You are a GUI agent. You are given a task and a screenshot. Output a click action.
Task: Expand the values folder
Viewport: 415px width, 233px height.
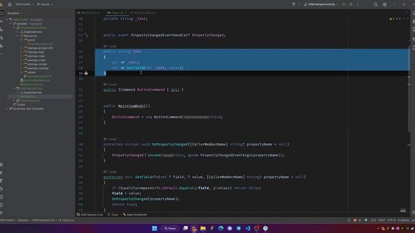click(x=21, y=72)
